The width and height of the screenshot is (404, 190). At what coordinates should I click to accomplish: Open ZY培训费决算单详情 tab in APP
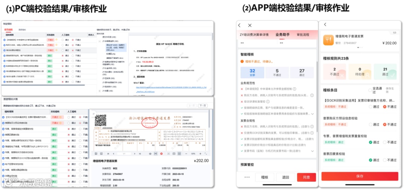coord(254,34)
